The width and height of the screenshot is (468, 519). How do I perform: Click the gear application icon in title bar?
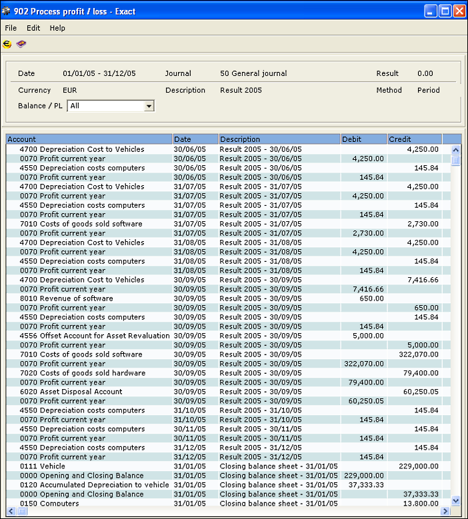pos(6,11)
